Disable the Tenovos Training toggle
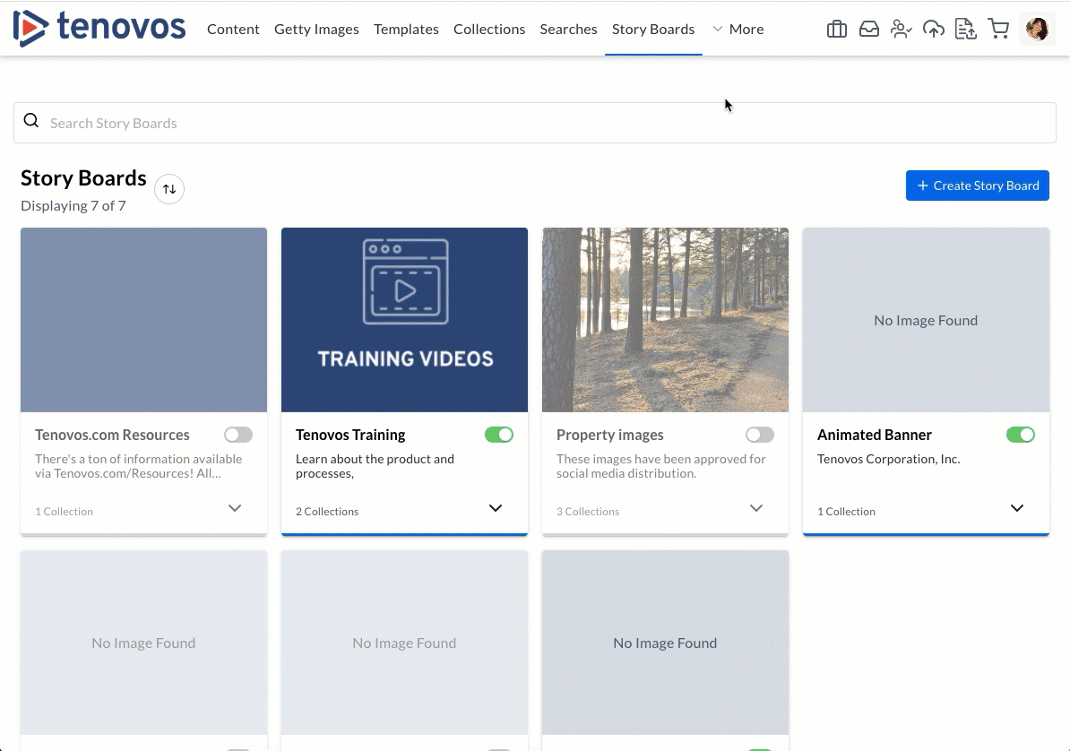The image size is (1070, 751). [x=499, y=435]
